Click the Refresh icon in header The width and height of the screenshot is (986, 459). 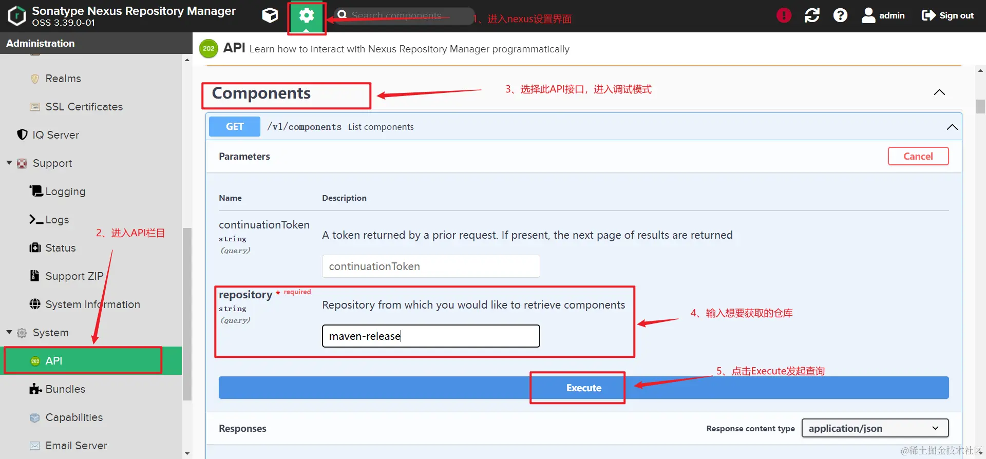812,15
